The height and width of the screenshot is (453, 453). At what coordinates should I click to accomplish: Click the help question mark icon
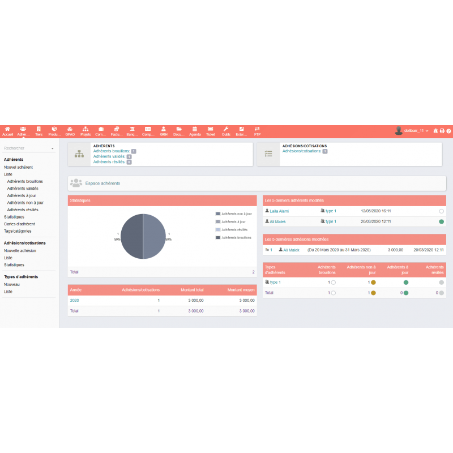[x=448, y=131]
